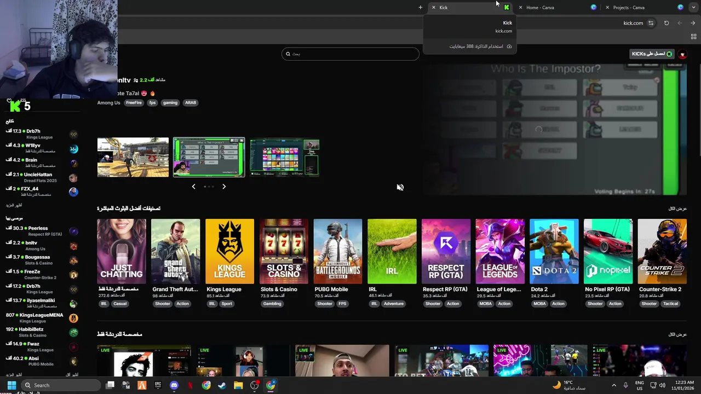Switch to Projects - Canva tab
This screenshot has width=701, height=394.
tap(644, 8)
